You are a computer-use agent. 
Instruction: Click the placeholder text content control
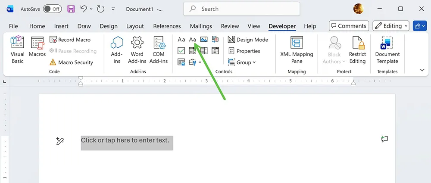127,143
